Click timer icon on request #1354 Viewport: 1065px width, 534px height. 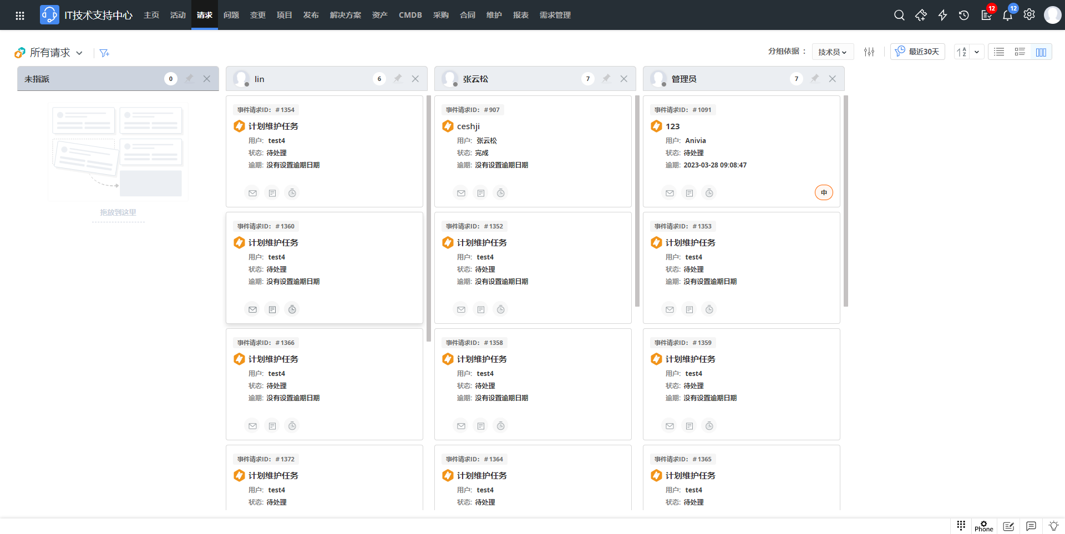coord(292,193)
